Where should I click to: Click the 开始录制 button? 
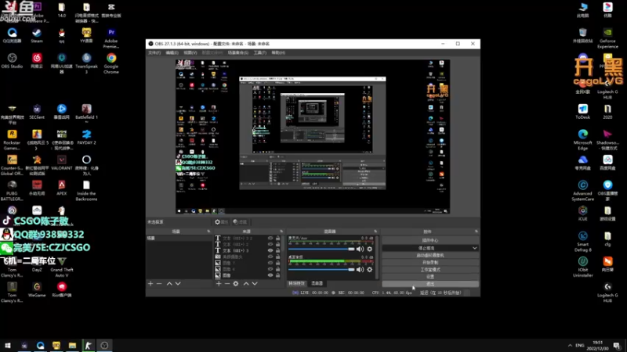tap(430, 262)
